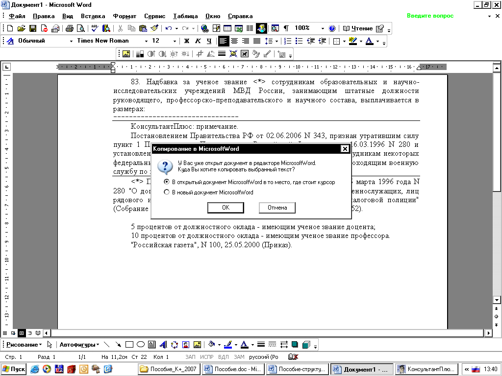
Task: Switch to КонсультантПлюс taskbar window
Action: pos(427,369)
